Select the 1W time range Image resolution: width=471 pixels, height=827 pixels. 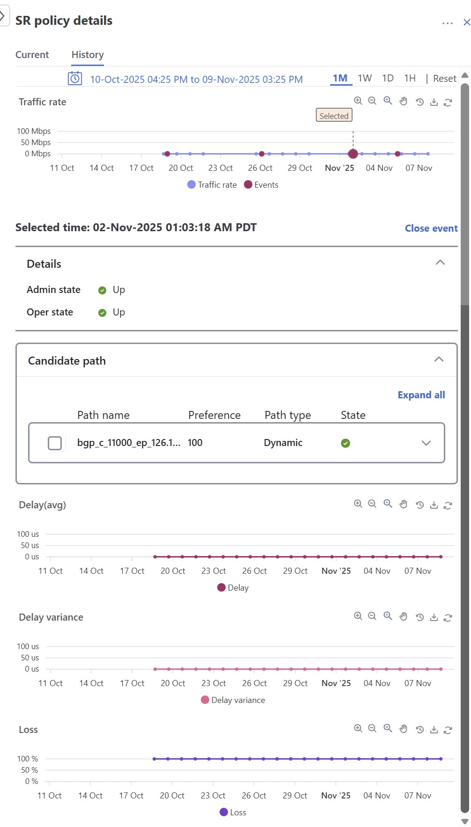pyautogui.click(x=365, y=78)
